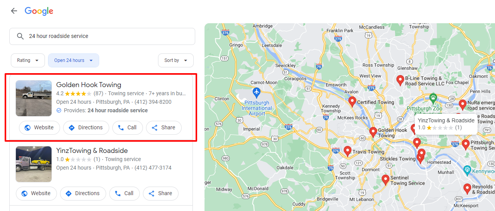
Task: Open Golden Hook Towing's Website
Action: tap(39, 128)
